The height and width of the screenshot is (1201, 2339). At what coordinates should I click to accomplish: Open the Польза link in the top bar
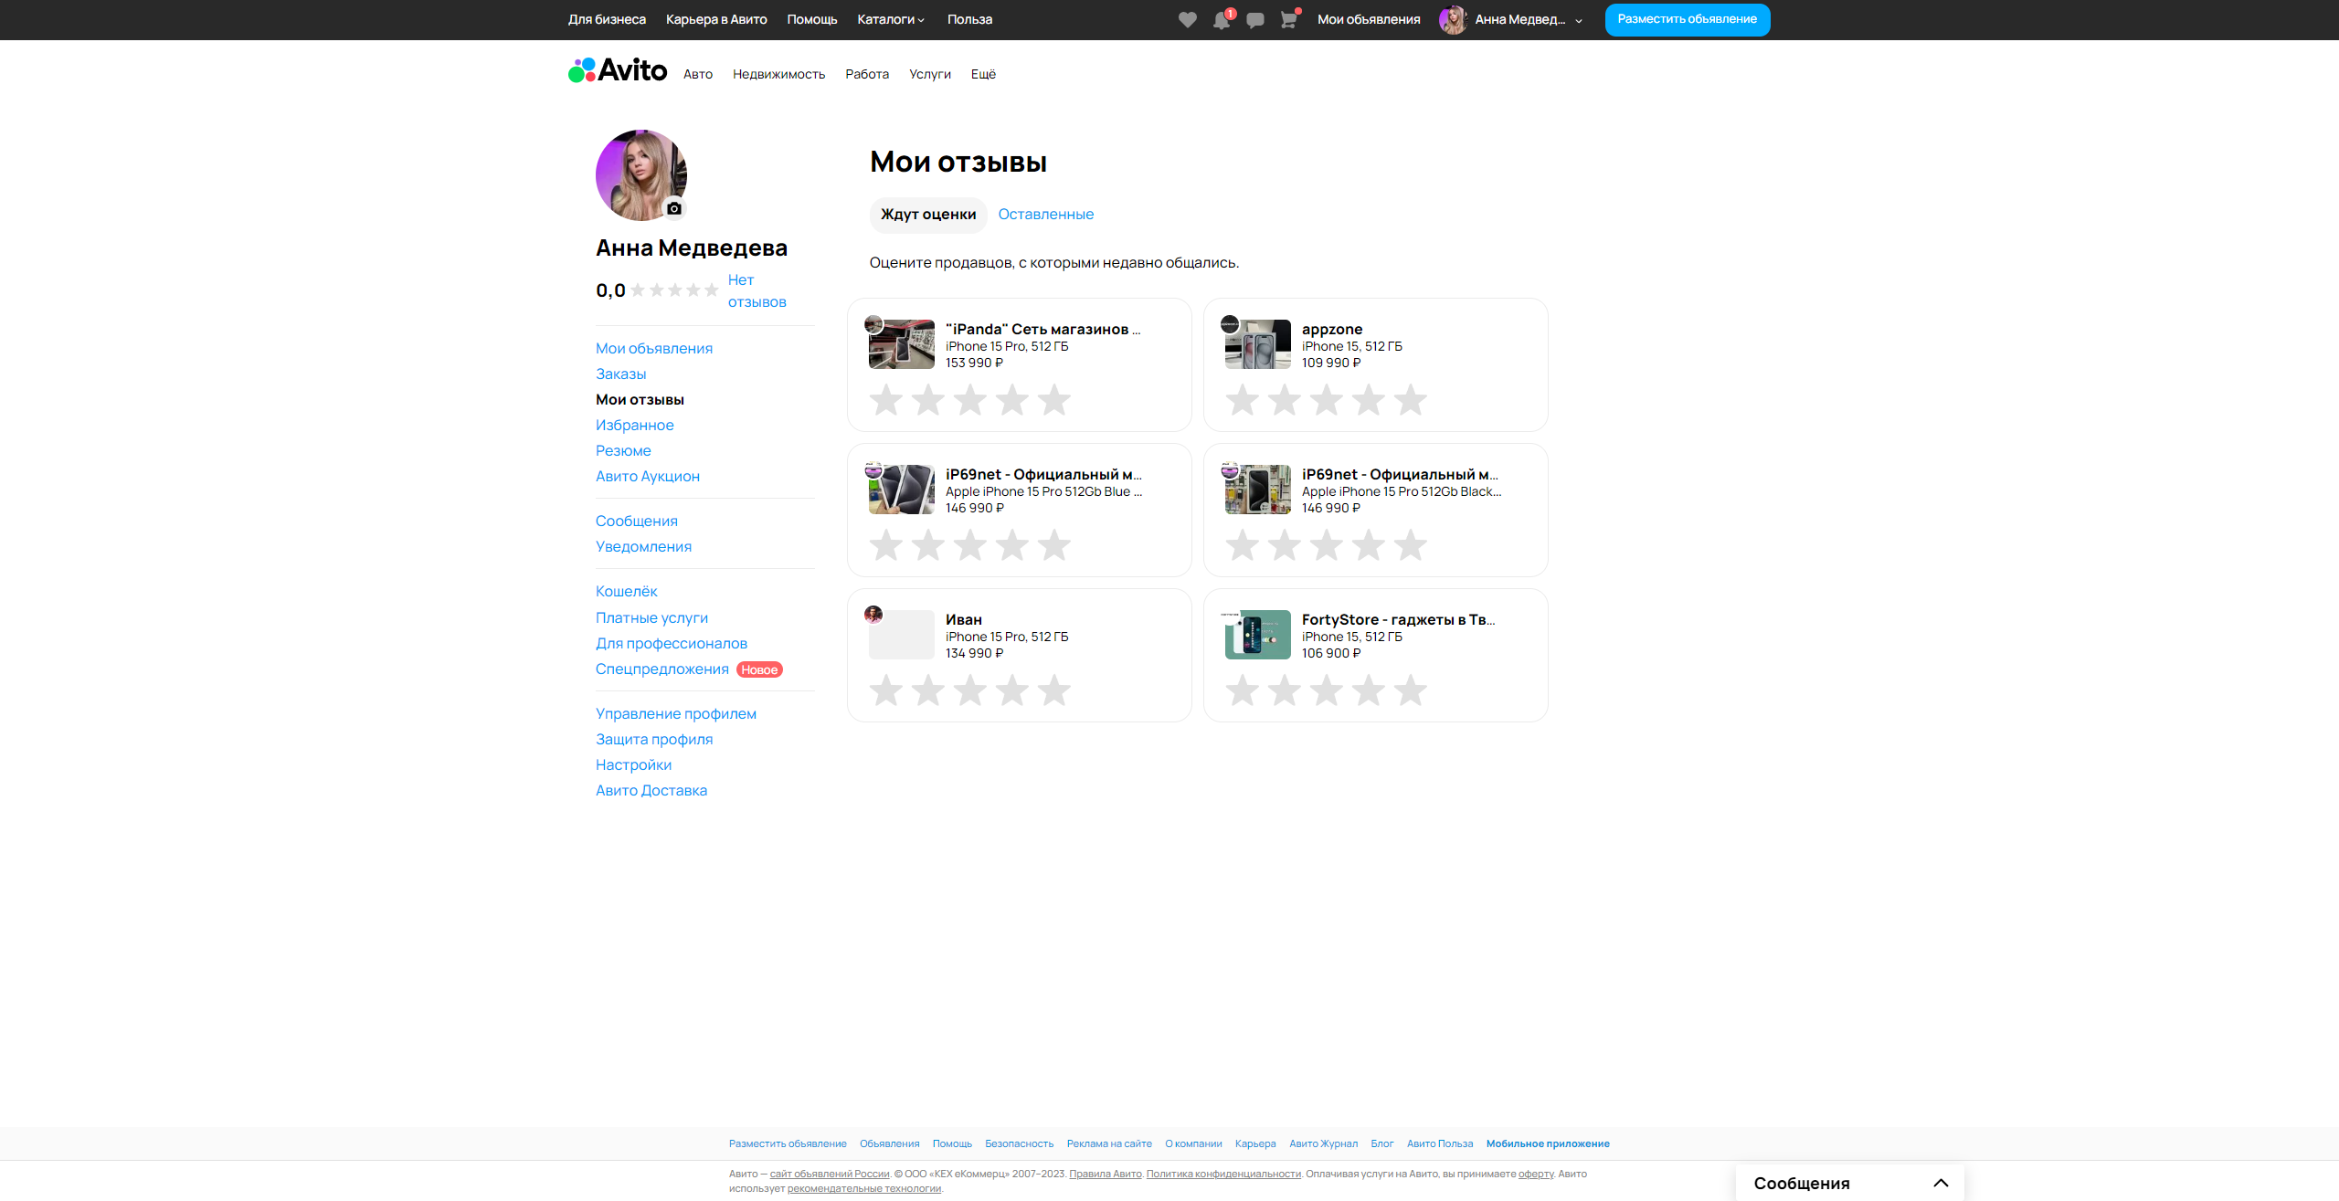[969, 19]
